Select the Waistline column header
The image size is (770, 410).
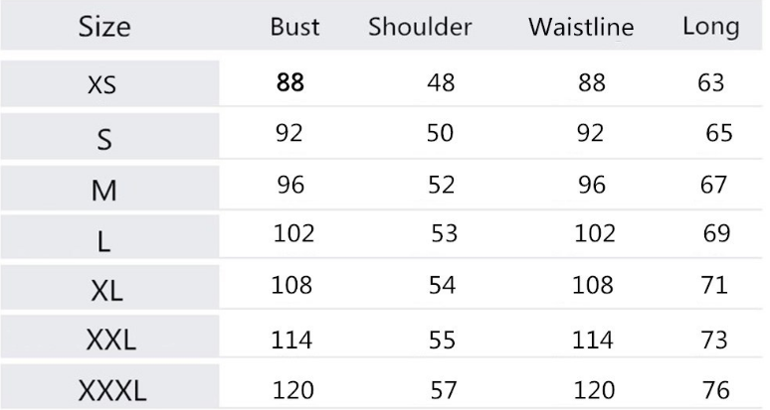(581, 28)
